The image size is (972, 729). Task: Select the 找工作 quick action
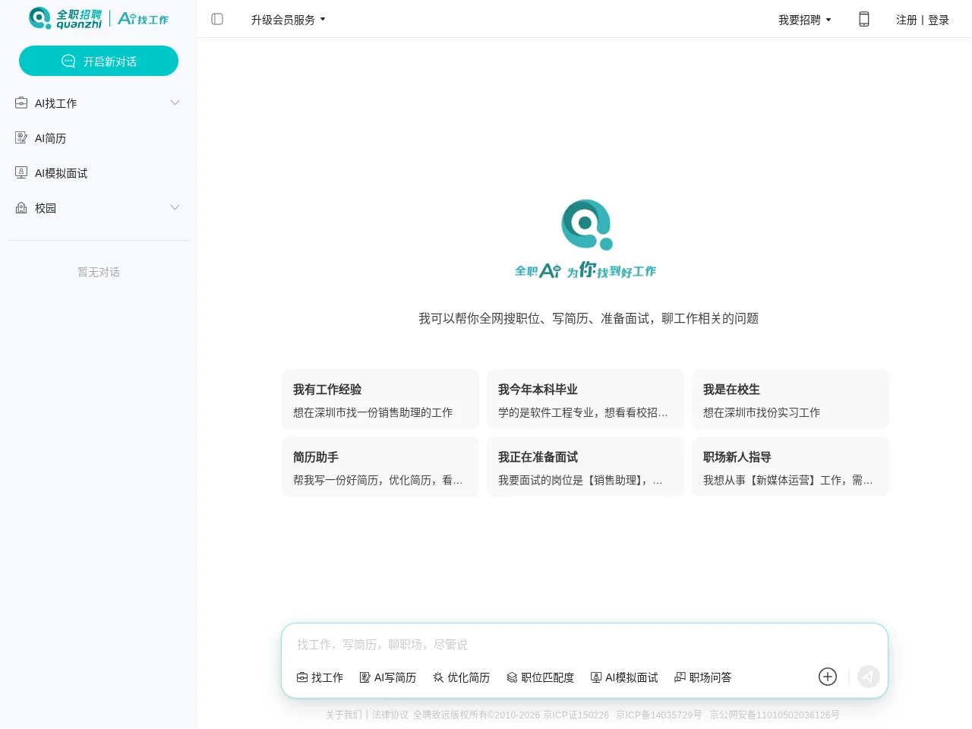tap(320, 677)
